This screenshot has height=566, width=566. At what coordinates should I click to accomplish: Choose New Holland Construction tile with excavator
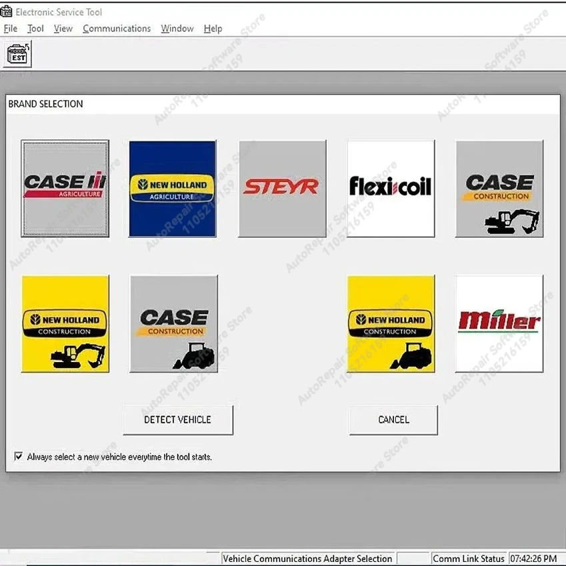65,323
